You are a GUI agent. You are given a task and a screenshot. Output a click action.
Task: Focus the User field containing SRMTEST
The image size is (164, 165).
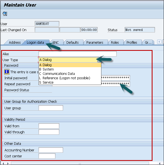pos(47,24)
